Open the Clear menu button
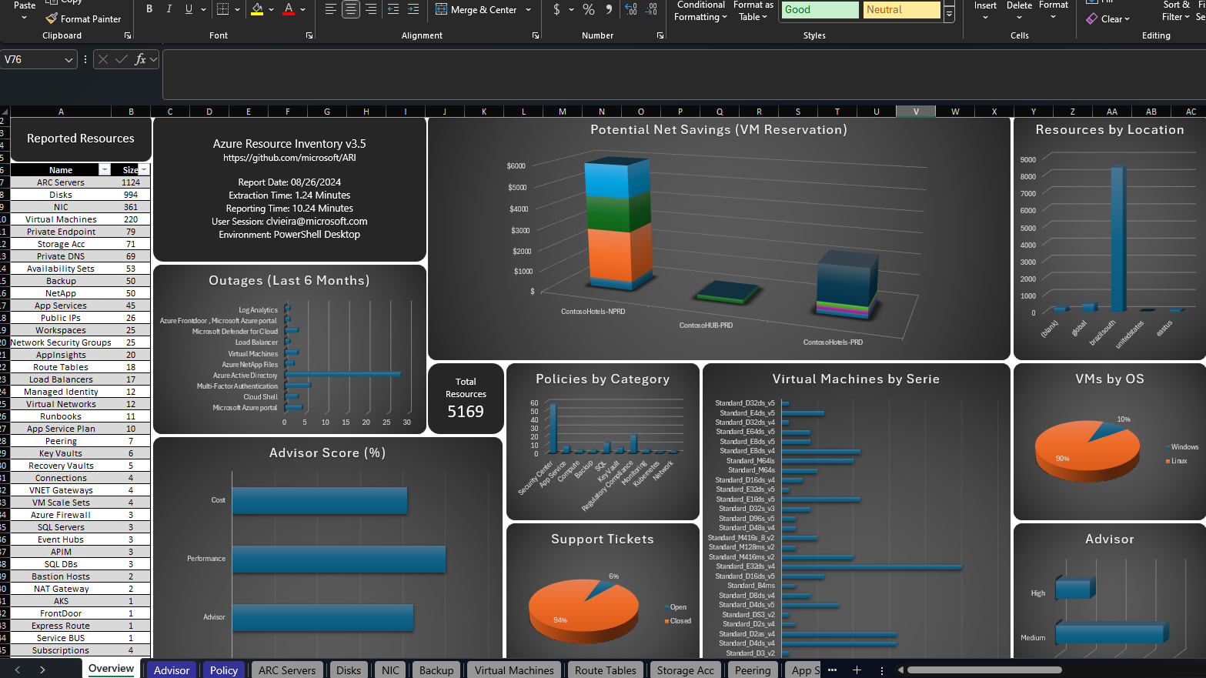The width and height of the screenshot is (1206, 678). (x=1108, y=18)
